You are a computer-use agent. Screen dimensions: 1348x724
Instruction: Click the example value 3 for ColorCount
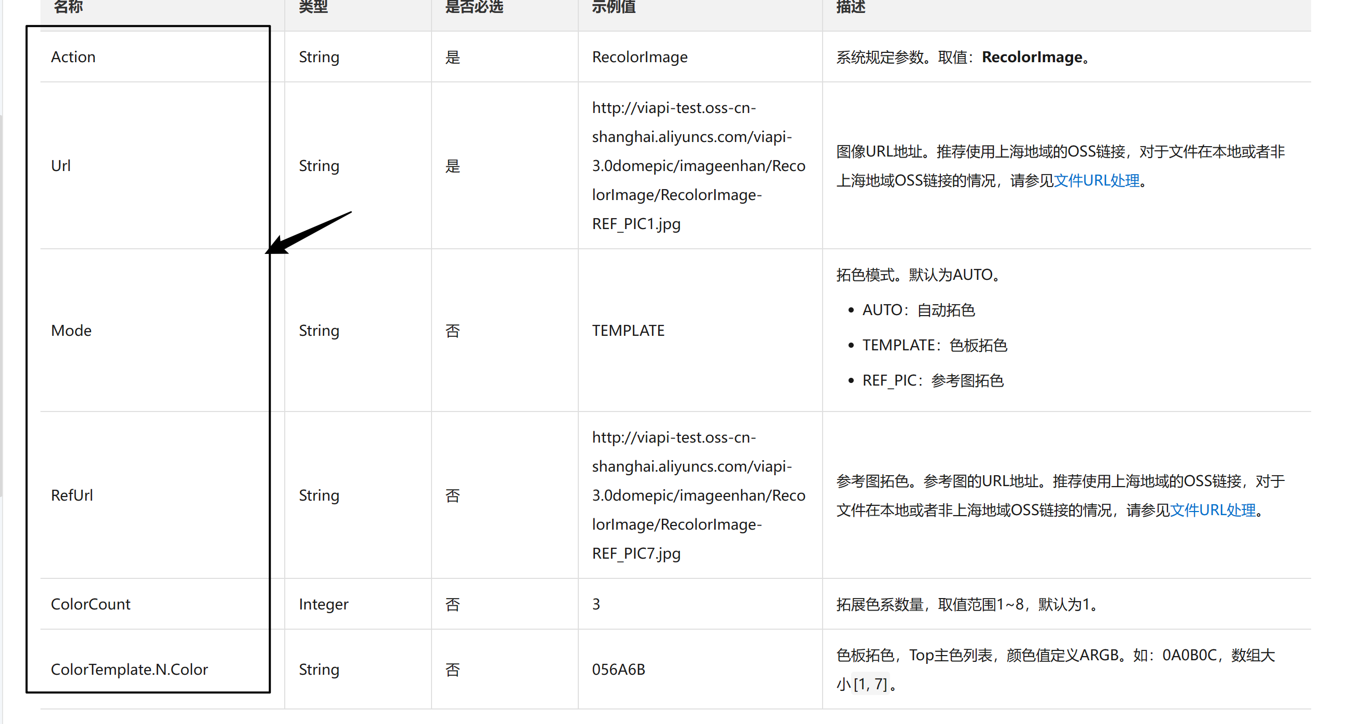tap(596, 604)
